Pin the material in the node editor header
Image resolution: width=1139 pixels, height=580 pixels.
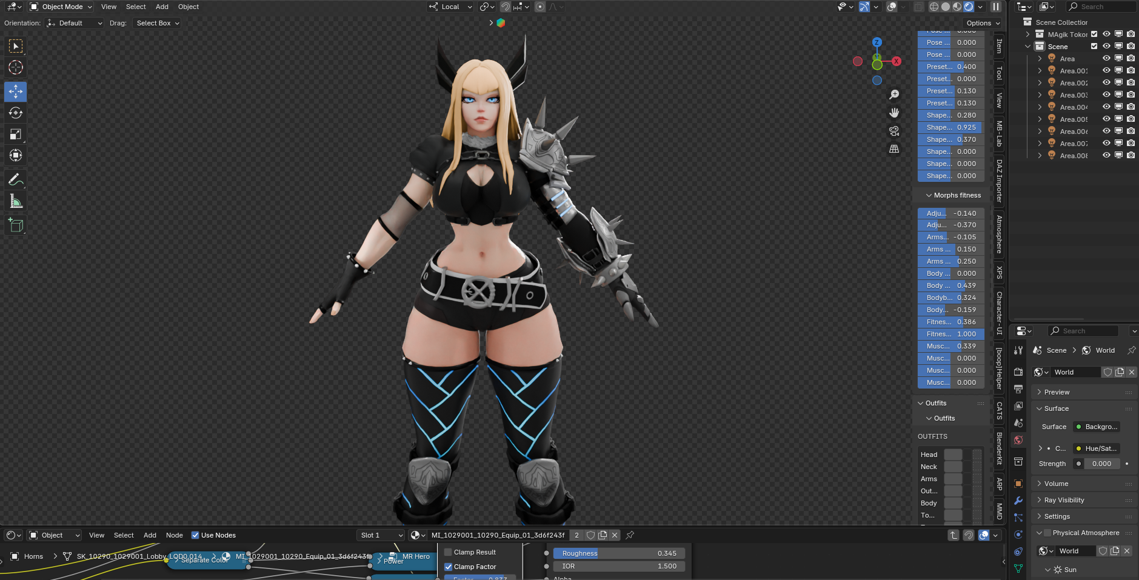click(x=630, y=535)
